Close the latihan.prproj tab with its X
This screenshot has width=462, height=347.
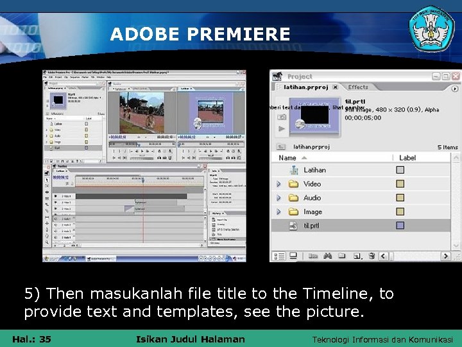pos(336,87)
